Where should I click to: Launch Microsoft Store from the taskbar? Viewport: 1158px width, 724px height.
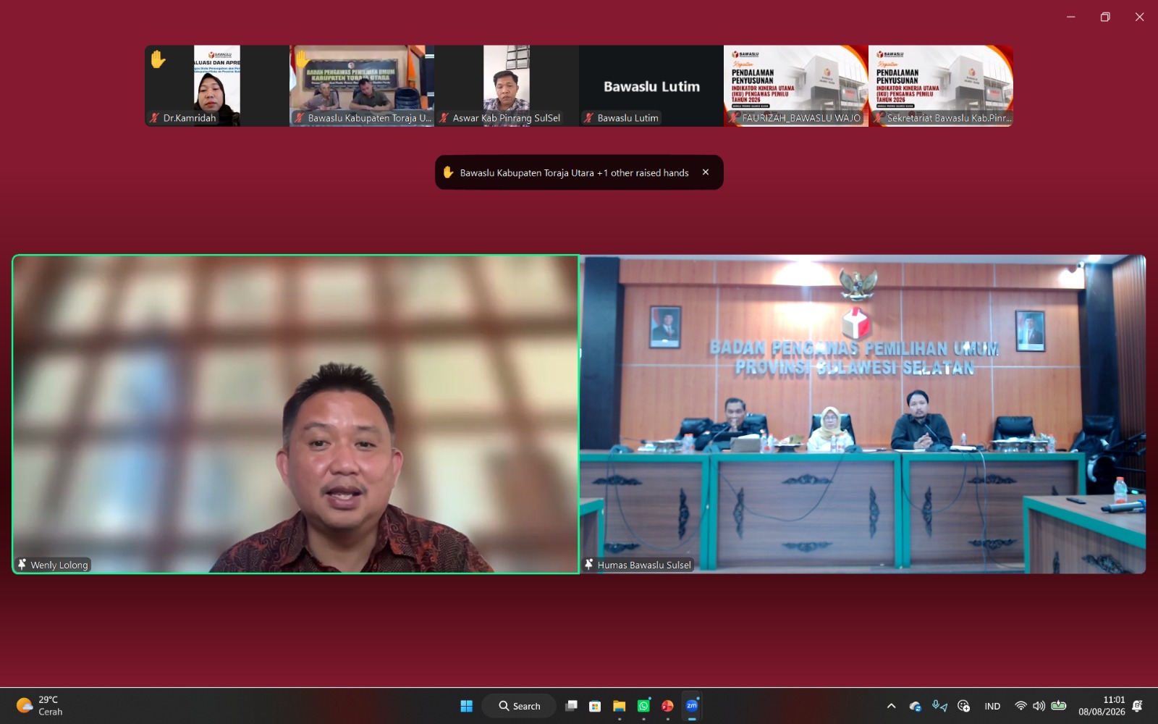pyautogui.click(x=595, y=706)
